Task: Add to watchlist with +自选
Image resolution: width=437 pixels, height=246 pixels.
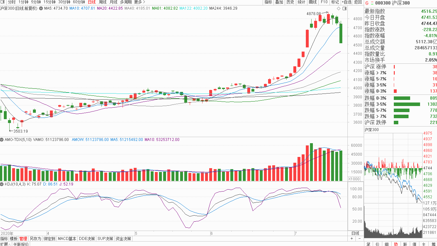Action: [346, 2]
